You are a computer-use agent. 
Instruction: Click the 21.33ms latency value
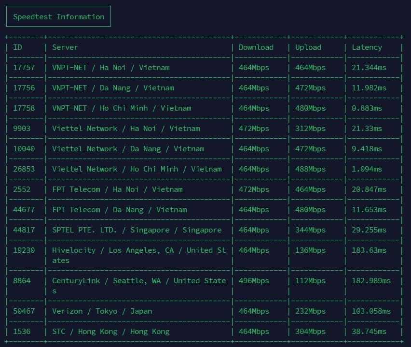pos(367,128)
